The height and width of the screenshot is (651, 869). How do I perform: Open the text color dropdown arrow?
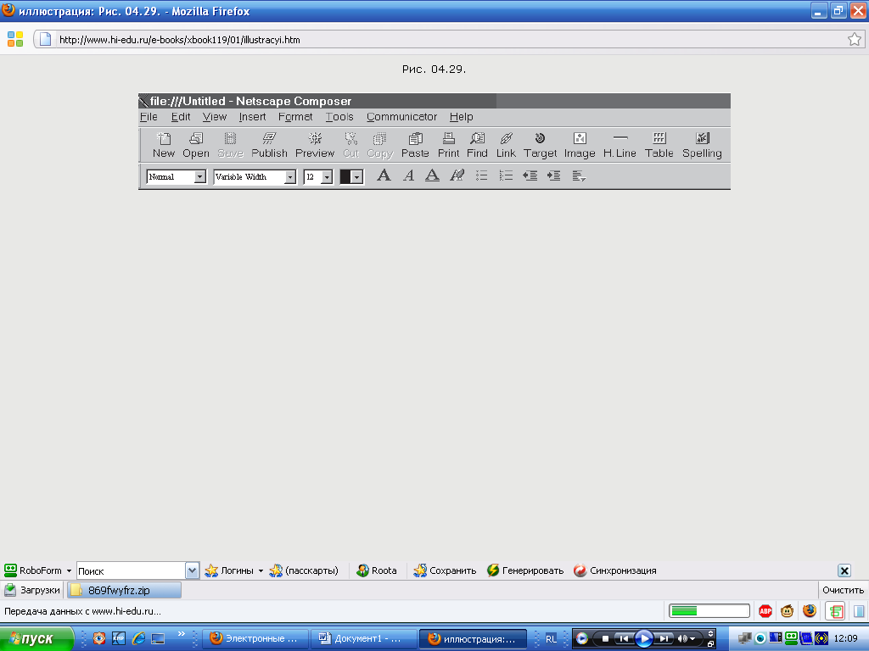click(x=357, y=177)
